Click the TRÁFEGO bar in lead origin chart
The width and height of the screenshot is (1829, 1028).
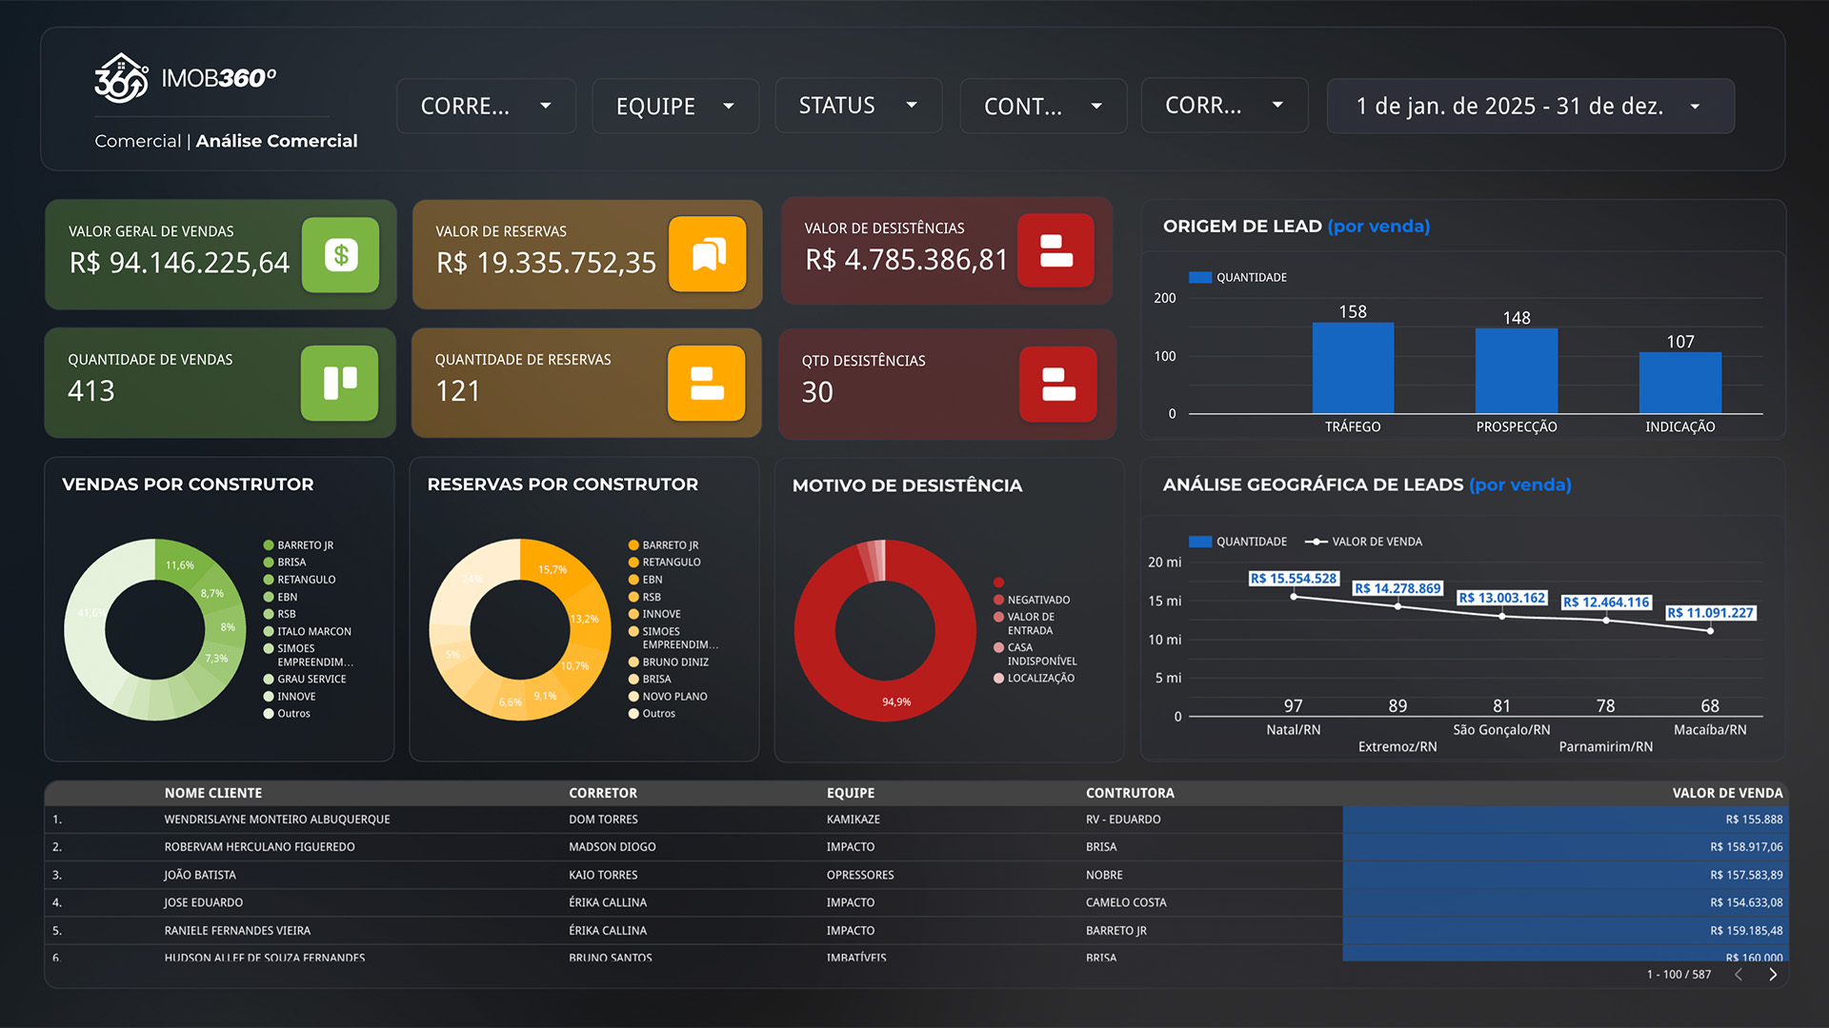click(1353, 367)
